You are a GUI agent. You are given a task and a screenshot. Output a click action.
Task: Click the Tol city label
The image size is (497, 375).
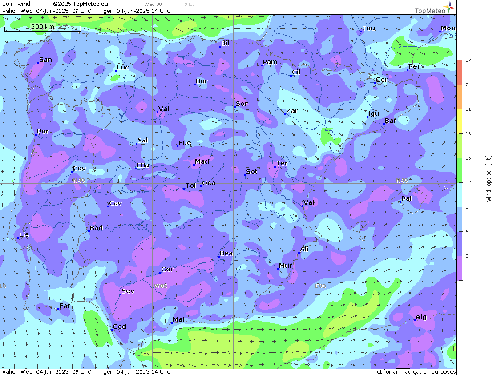(190, 185)
